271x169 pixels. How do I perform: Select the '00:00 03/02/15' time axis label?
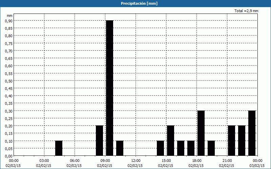257,163
